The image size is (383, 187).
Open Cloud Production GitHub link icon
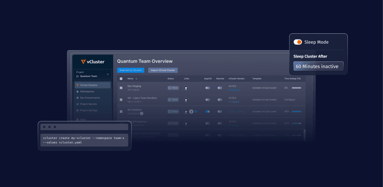tap(186, 123)
